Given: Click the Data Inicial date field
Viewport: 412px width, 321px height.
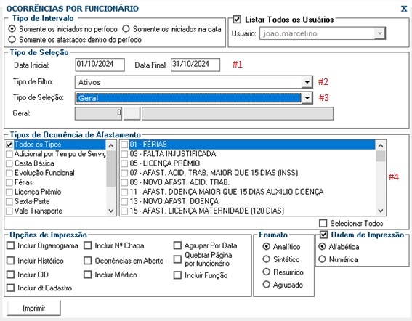Looking at the screenshot, I should [x=100, y=65].
